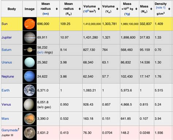Select Jupiter's Earth-mass value 317.83
The width and height of the screenshot is (173, 140).
145,37
